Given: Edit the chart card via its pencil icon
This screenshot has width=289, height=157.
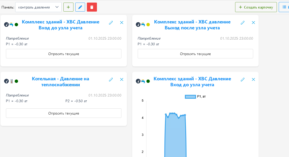Looking at the screenshot, I should [242, 80].
